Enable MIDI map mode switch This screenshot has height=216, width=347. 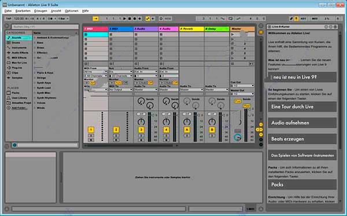coord(315,19)
